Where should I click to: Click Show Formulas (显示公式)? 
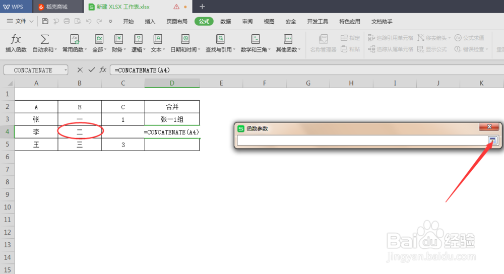(432, 49)
